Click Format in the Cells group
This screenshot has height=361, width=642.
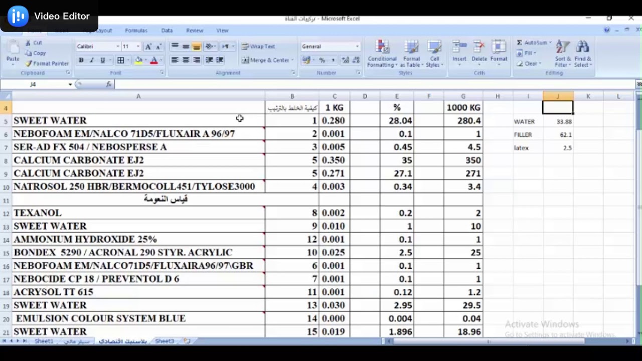pyautogui.click(x=499, y=52)
